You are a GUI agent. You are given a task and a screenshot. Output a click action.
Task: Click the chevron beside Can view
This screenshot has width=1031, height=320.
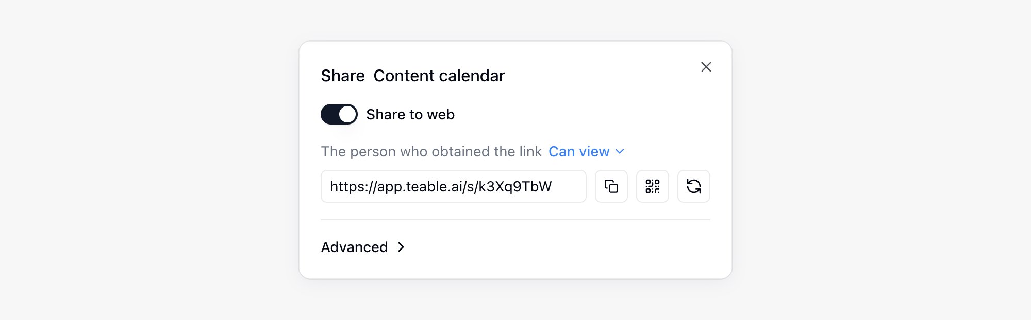[620, 151]
